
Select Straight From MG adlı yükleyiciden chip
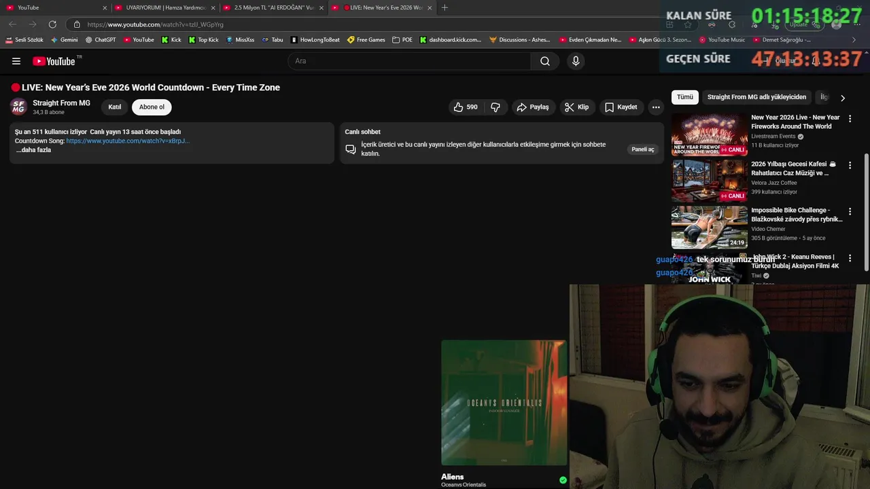tap(756, 97)
